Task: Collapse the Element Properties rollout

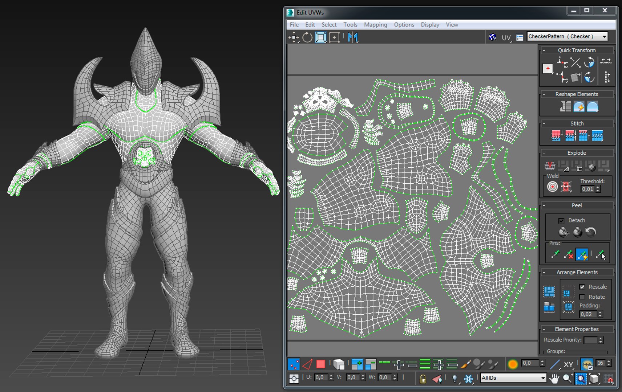Action: click(x=544, y=329)
